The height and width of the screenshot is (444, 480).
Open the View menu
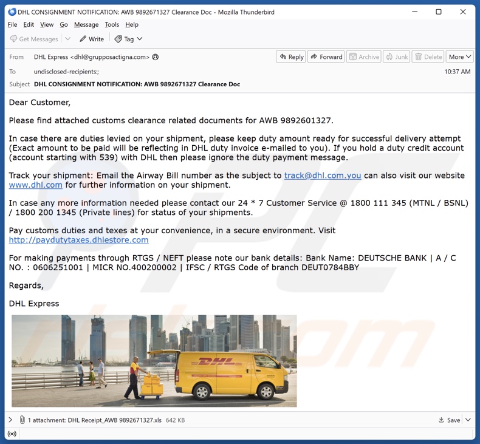[x=47, y=24]
